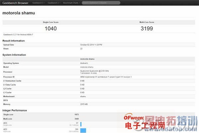Click the motorola shamu table column header
199x133 pixels.
click(87, 59)
